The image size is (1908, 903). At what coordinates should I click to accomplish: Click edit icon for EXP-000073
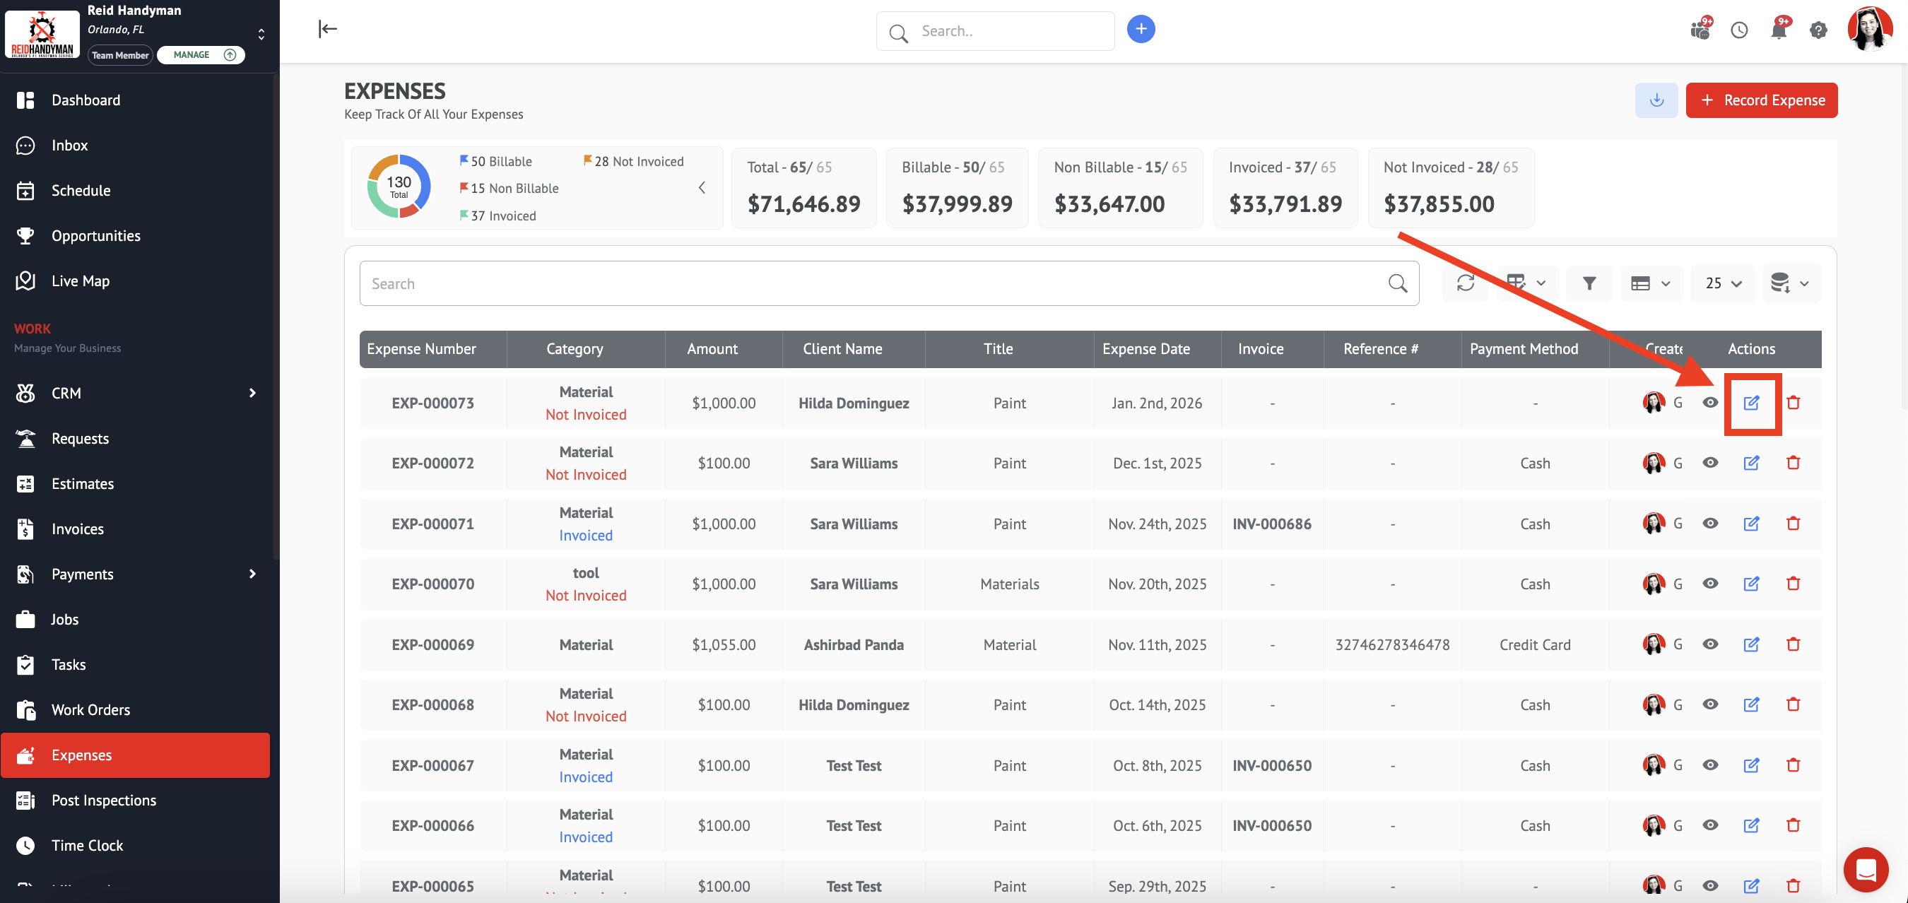pos(1751,403)
